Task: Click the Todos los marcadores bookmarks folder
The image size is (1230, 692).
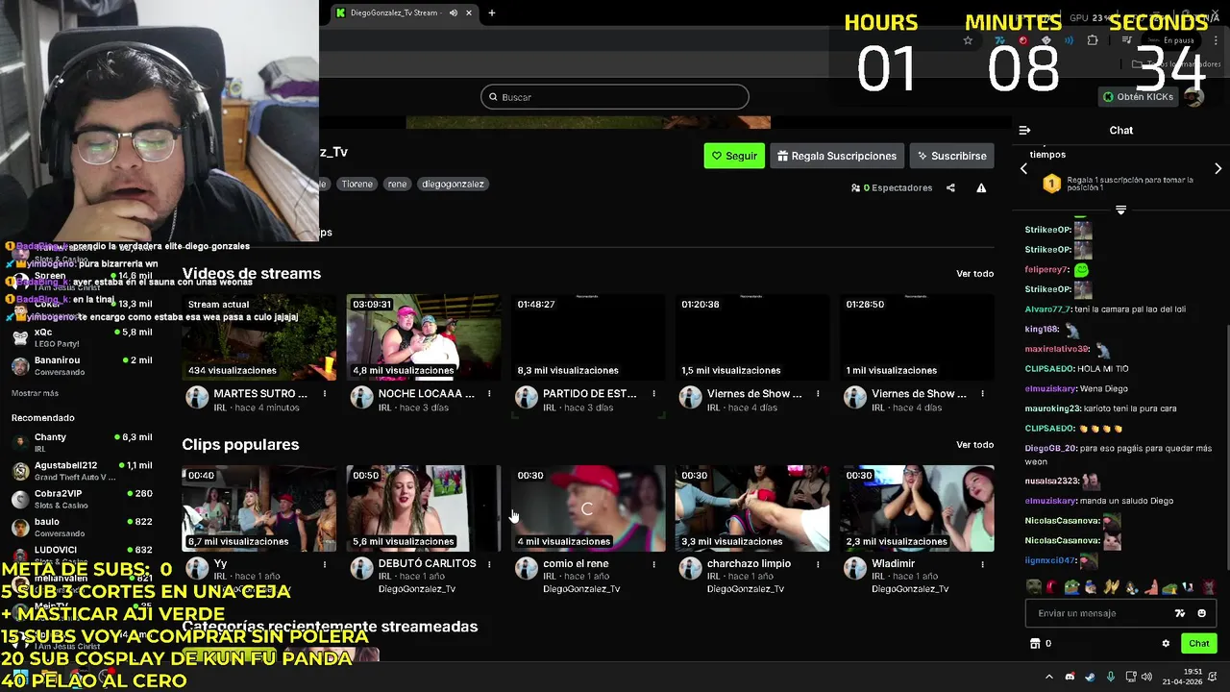Action: click(1176, 64)
